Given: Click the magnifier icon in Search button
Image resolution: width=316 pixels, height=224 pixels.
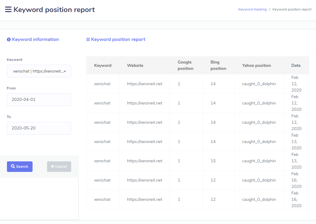Looking at the screenshot, I should [13, 166].
